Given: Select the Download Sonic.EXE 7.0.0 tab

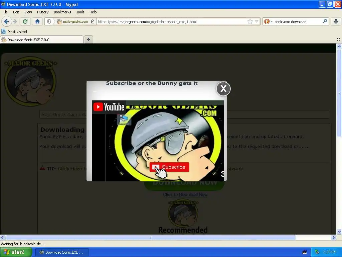Looking at the screenshot, I should click(x=42, y=39).
